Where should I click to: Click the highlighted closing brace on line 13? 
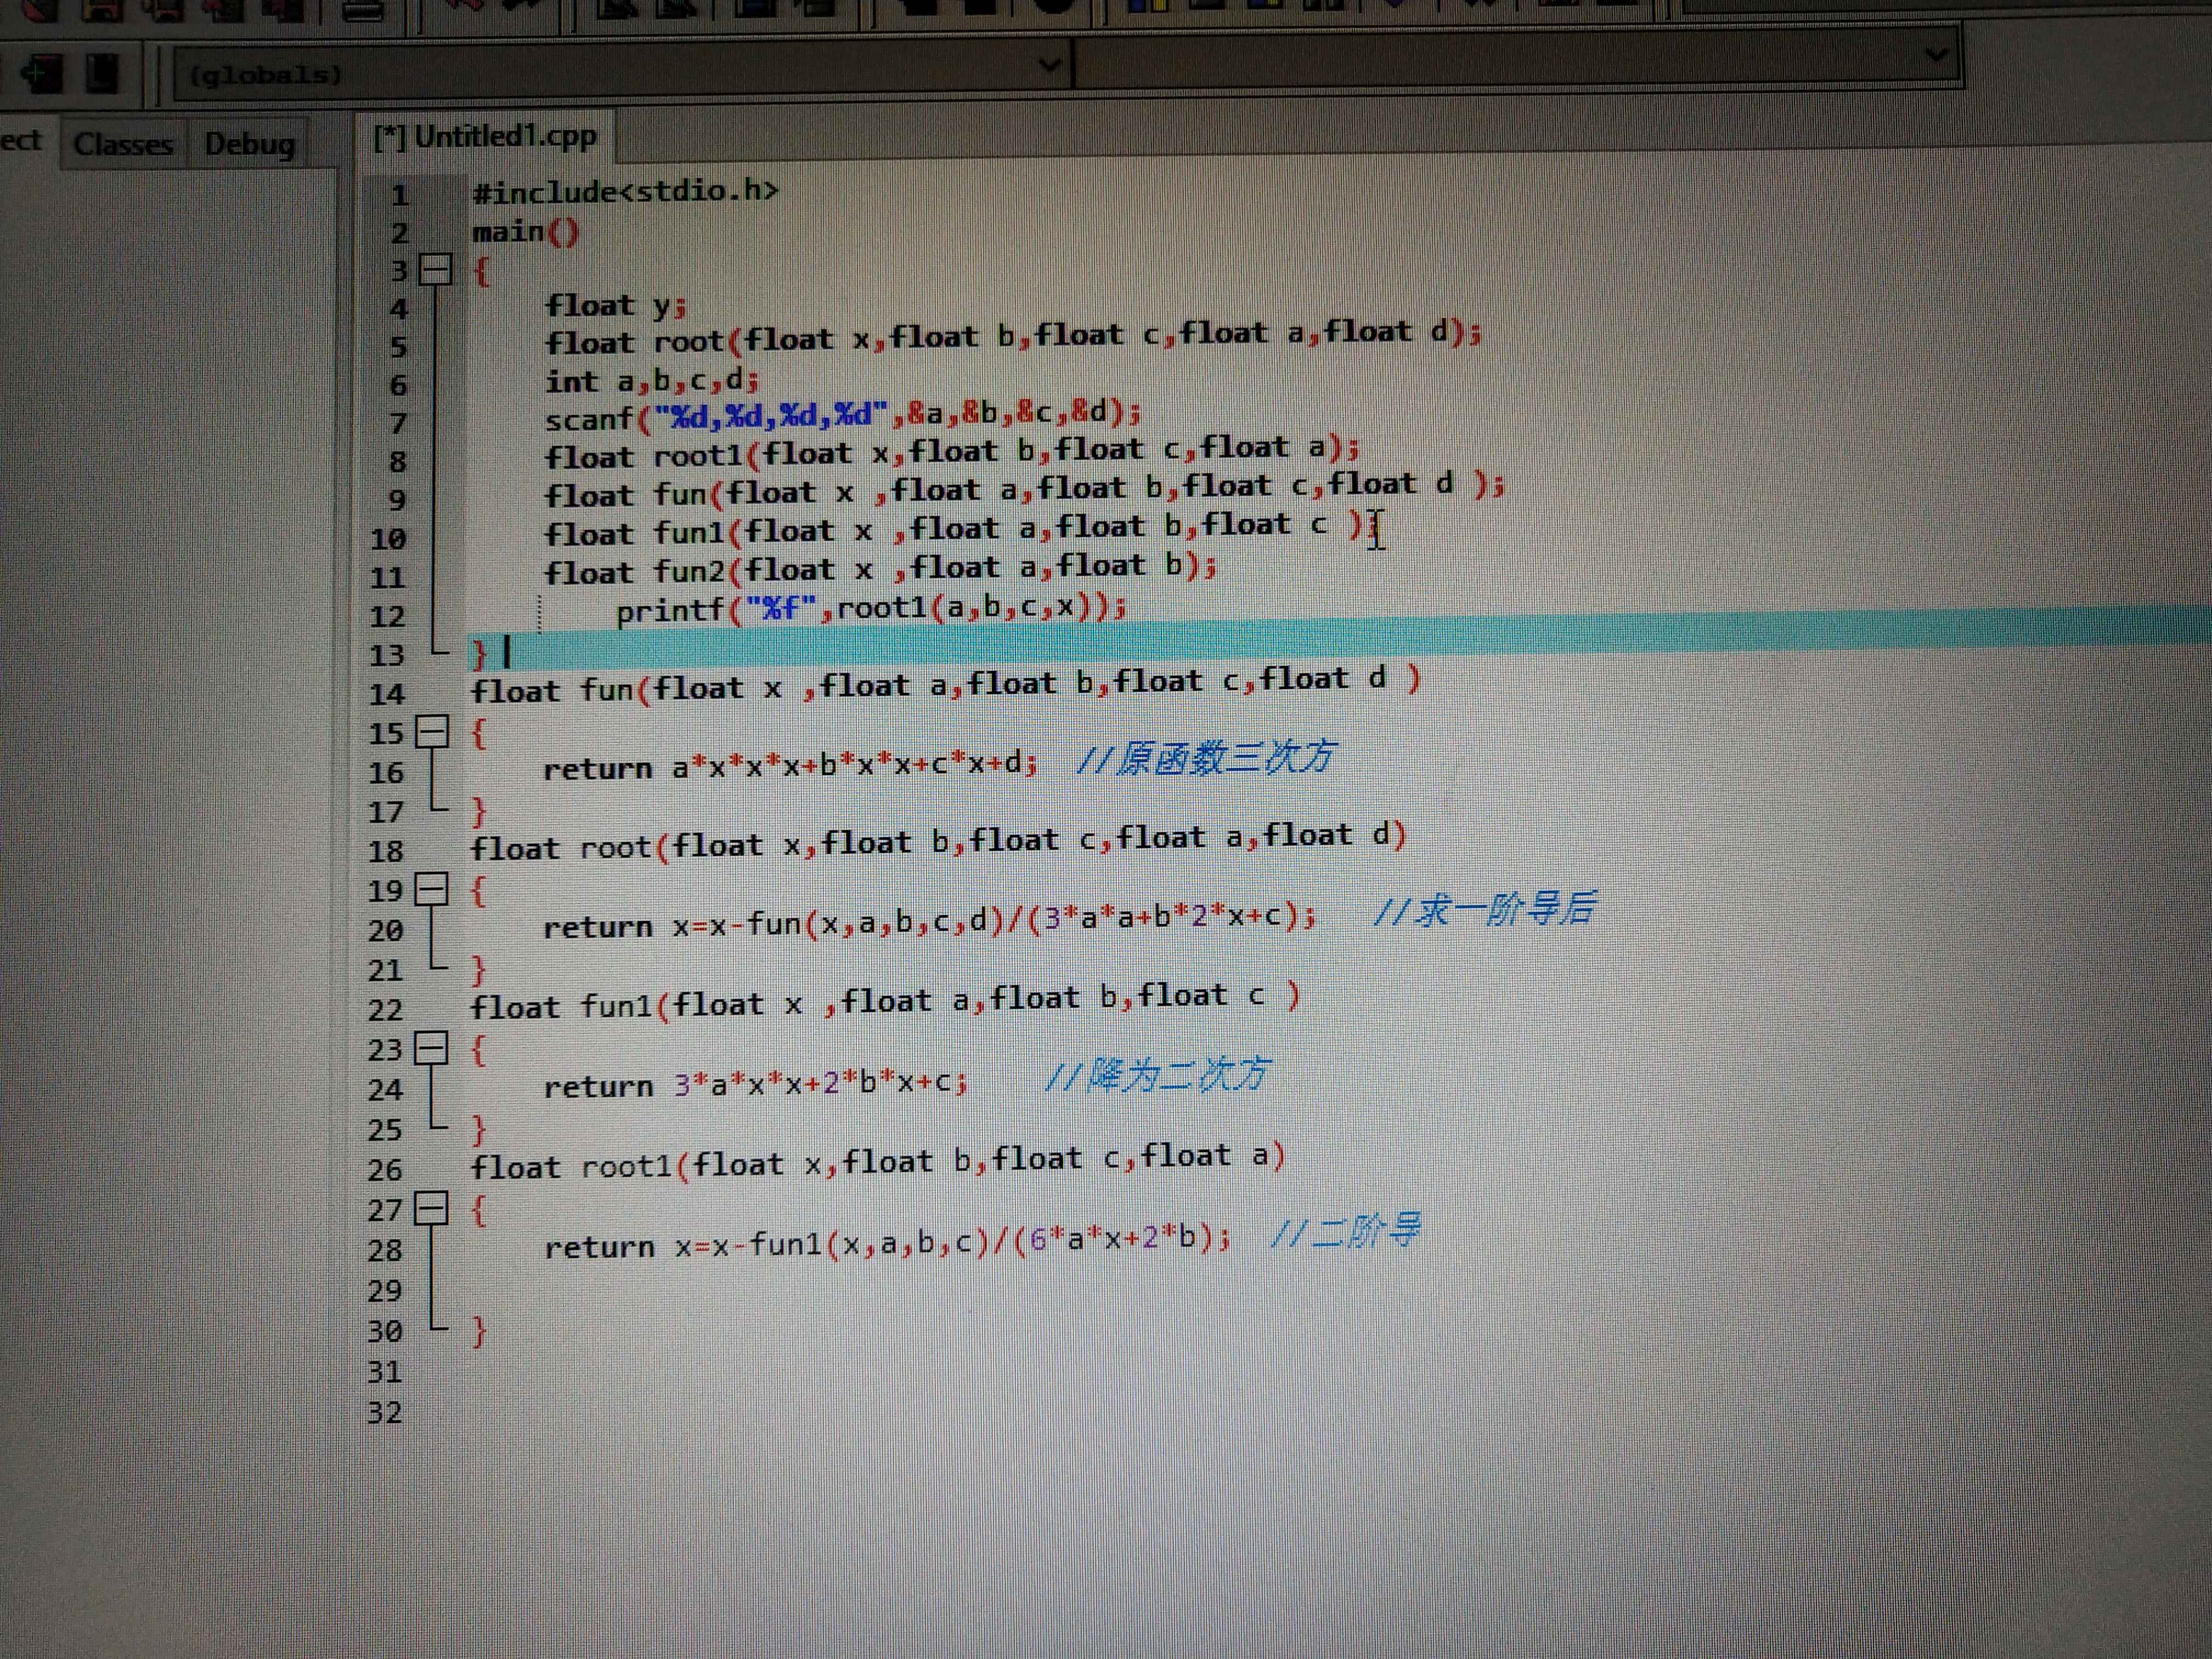tap(479, 654)
